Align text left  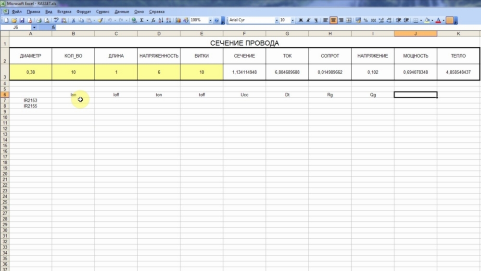point(325,20)
